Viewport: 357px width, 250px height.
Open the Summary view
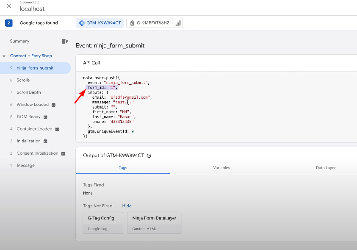(x=19, y=41)
